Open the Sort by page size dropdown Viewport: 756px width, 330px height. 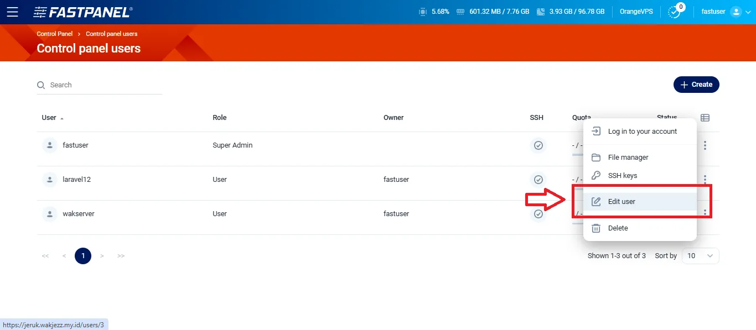(x=700, y=256)
